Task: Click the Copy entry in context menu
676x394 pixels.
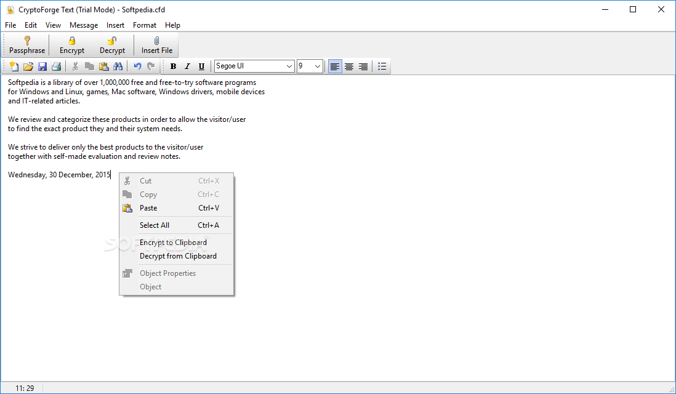Action: pos(176,195)
